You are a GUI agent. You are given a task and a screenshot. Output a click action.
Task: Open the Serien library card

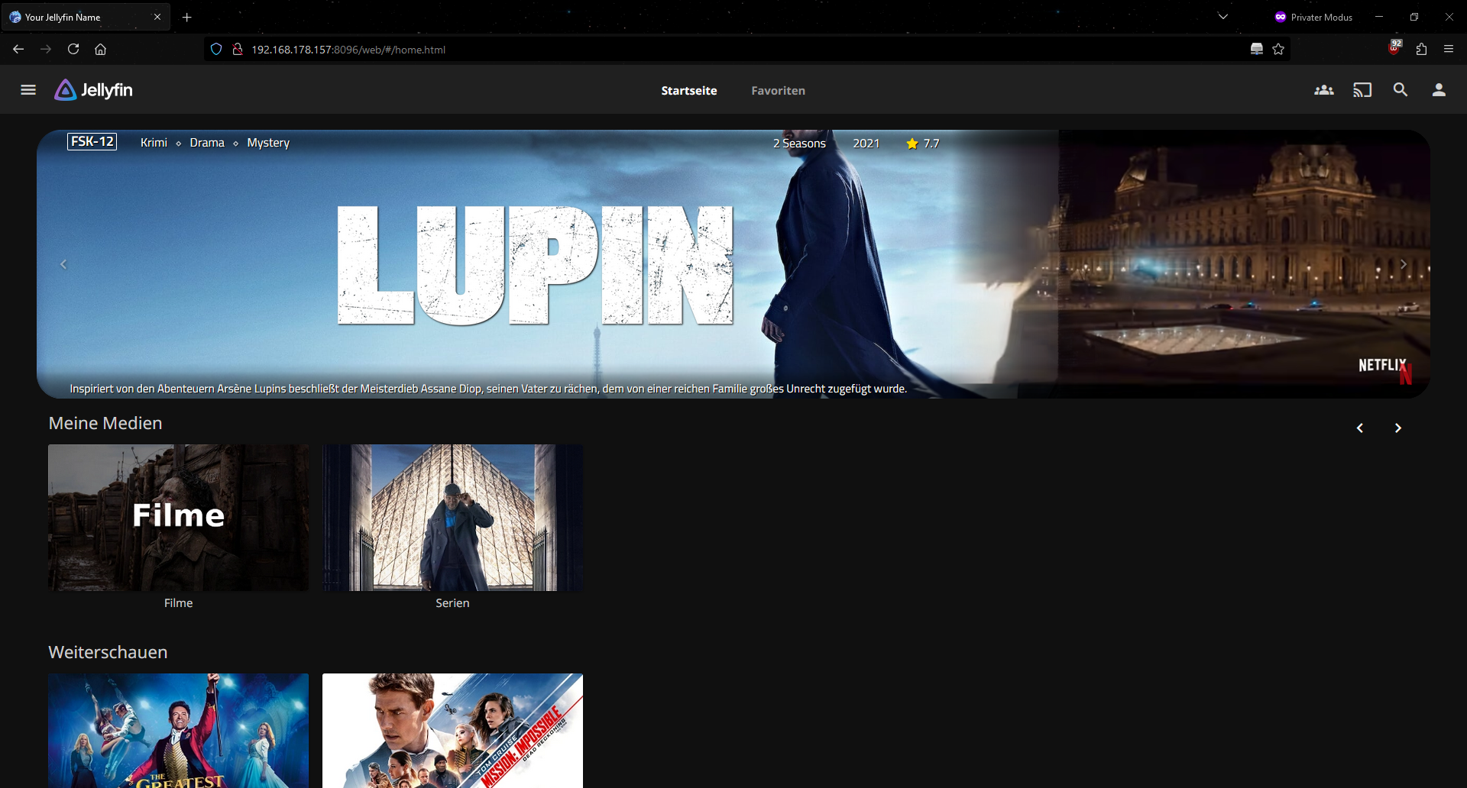452,518
